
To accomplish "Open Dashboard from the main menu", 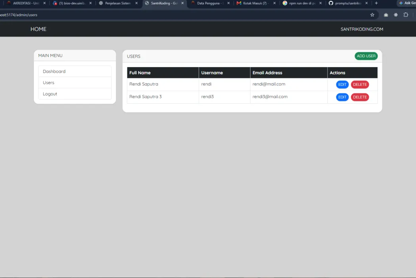I will [x=75, y=71].
